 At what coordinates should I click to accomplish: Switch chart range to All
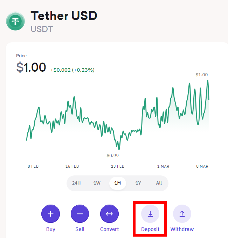click(159, 183)
